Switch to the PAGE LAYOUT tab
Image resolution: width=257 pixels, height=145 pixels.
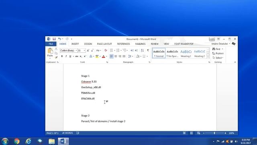coord(104,44)
